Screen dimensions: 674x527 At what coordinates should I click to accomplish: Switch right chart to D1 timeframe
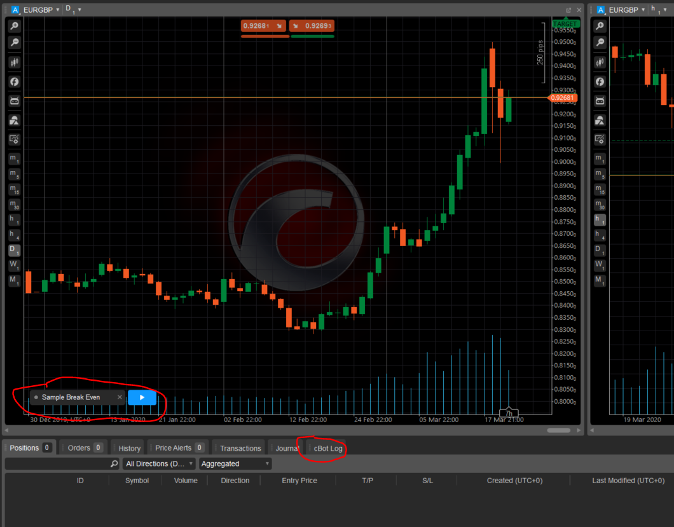(x=600, y=250)
